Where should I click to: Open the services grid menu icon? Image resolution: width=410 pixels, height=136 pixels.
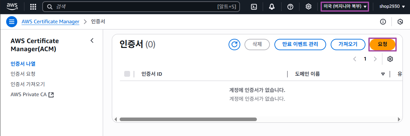(x=33, y=7)
